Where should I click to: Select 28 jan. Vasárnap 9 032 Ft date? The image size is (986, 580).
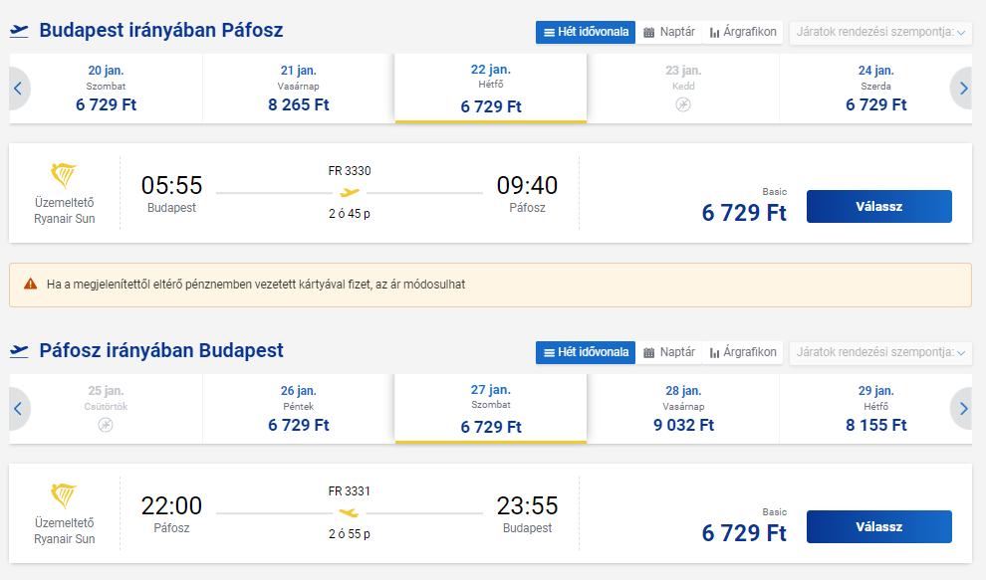(x=683, y=409)
